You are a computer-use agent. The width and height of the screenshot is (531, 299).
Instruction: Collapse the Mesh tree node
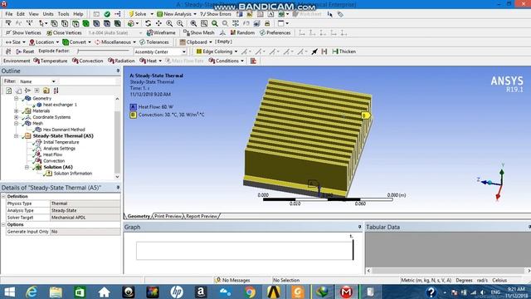[x=16, y=124]
